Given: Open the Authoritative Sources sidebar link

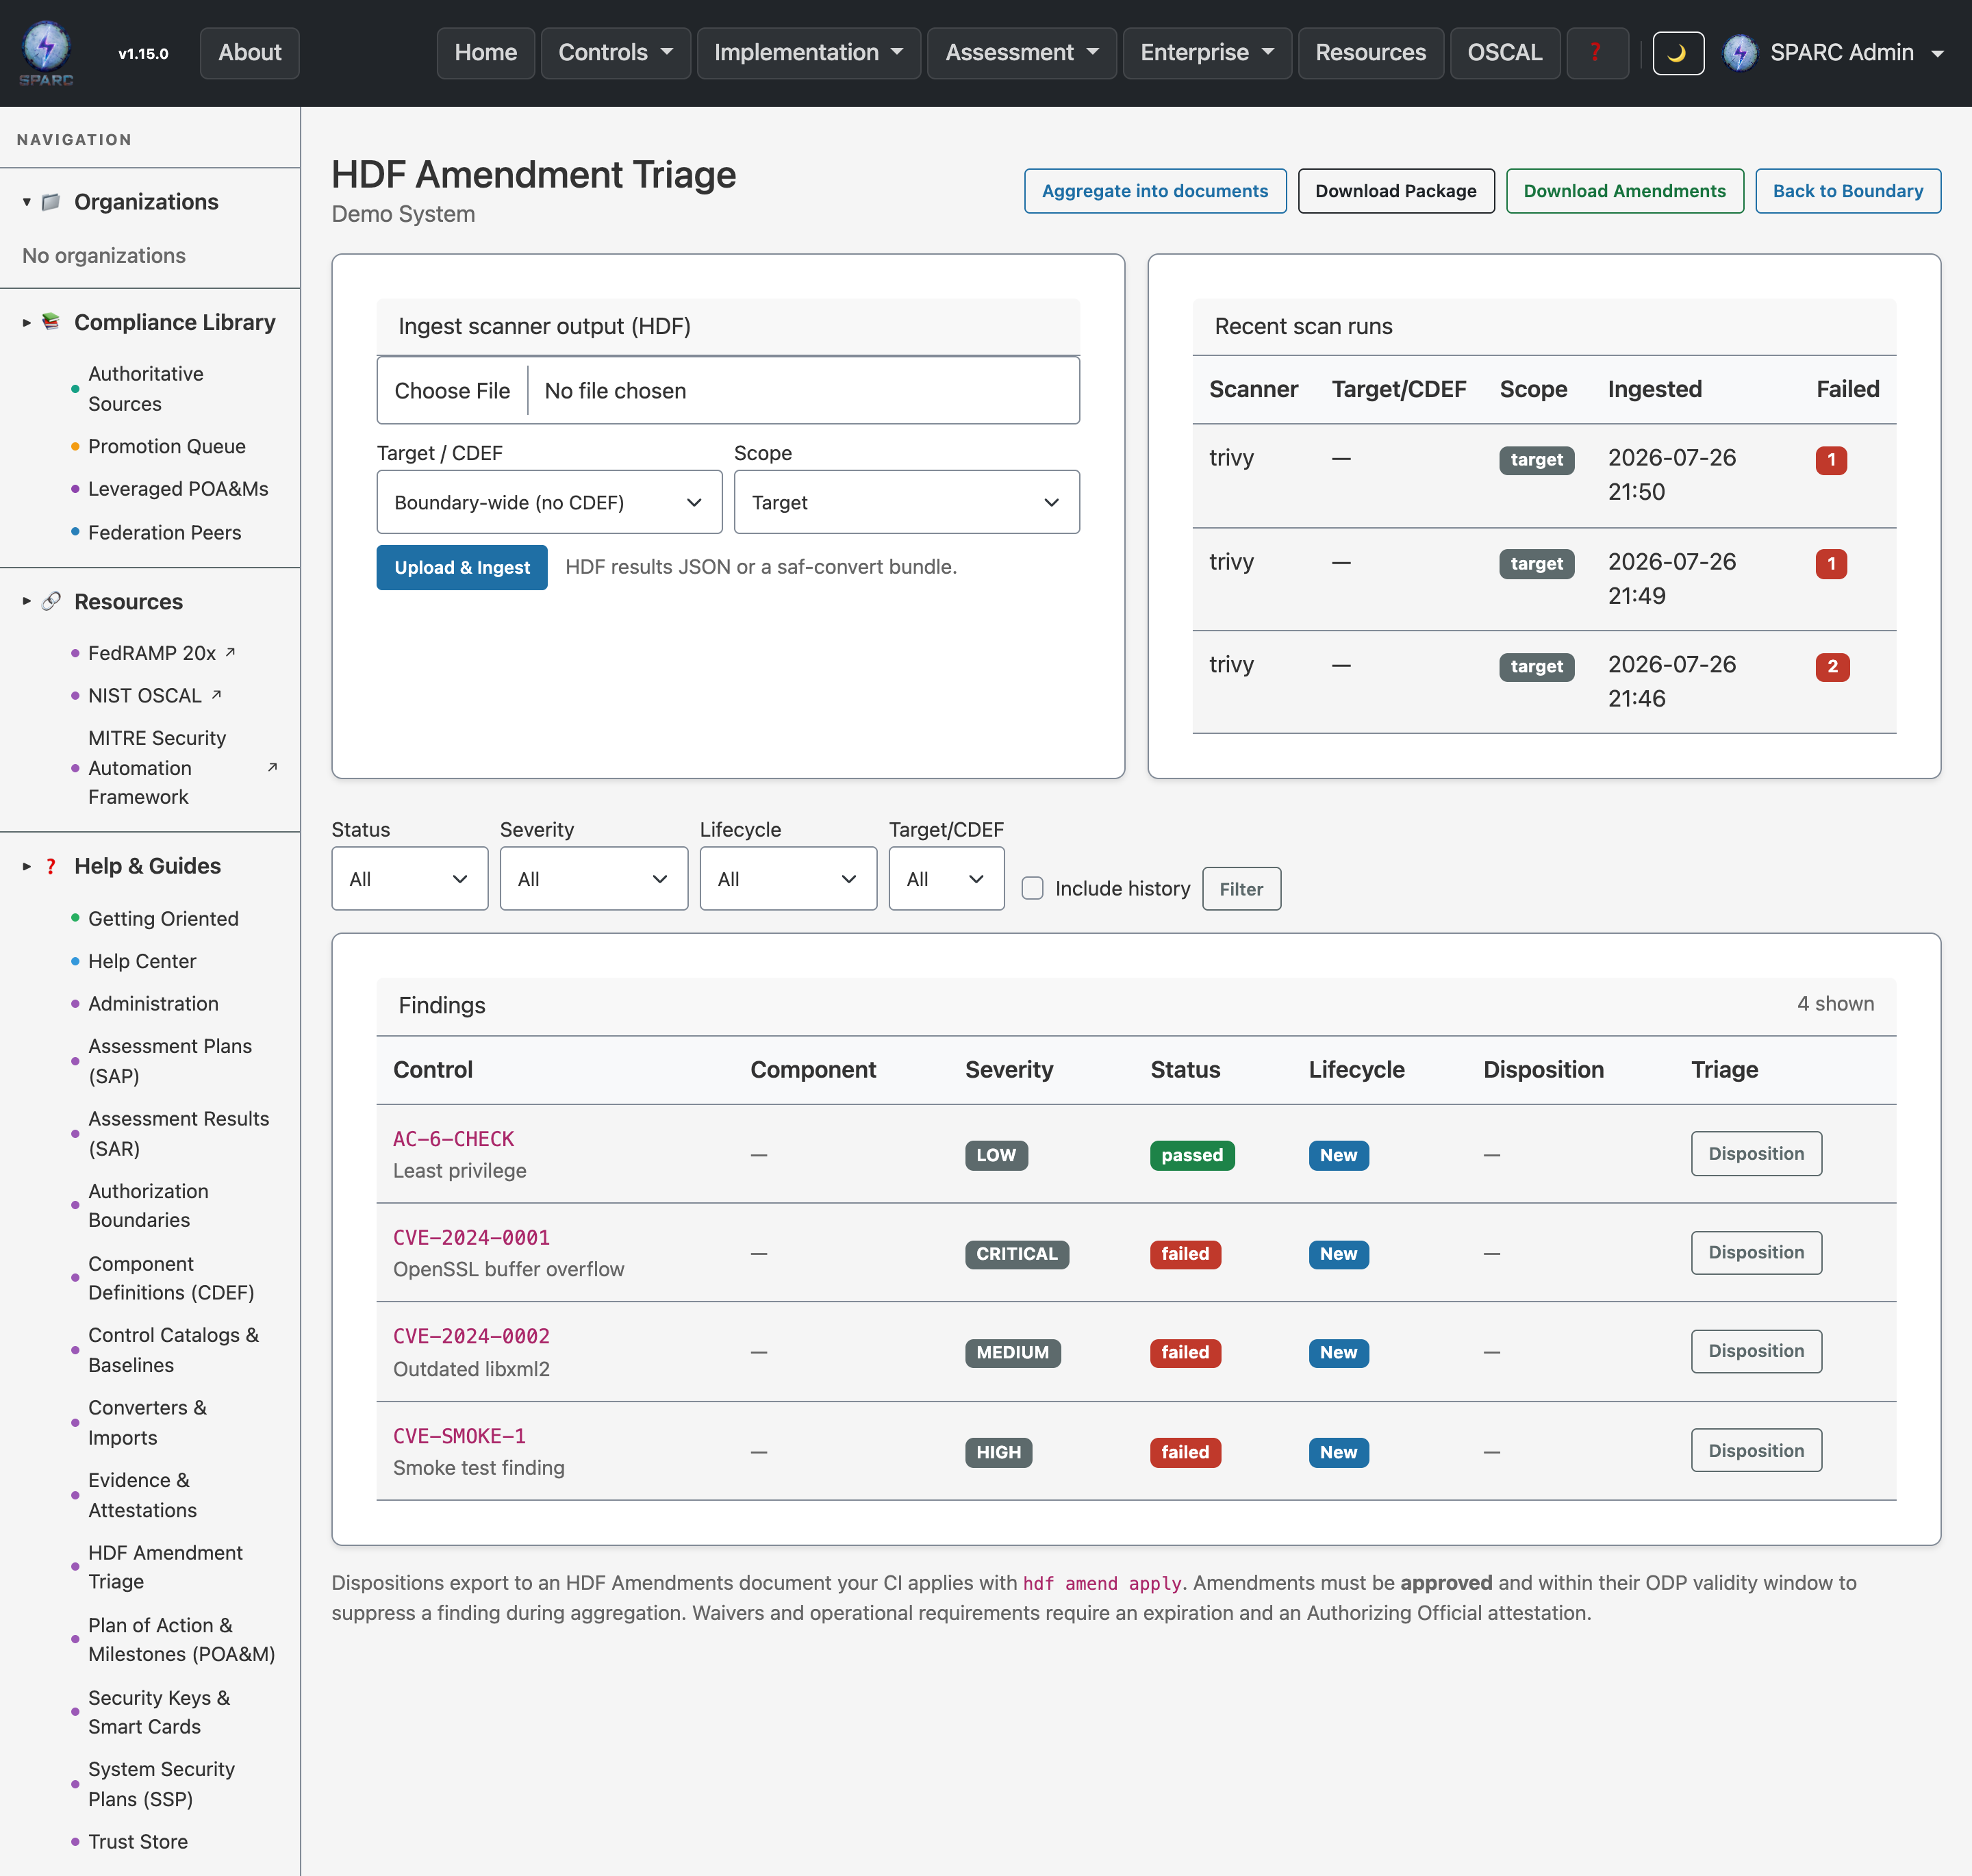Looking at the screenshot, I should [x=146, y=388].
